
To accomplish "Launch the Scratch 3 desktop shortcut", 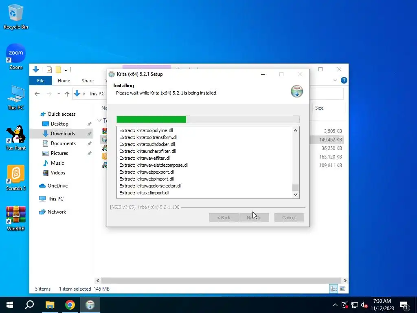I will pos(16,178).
